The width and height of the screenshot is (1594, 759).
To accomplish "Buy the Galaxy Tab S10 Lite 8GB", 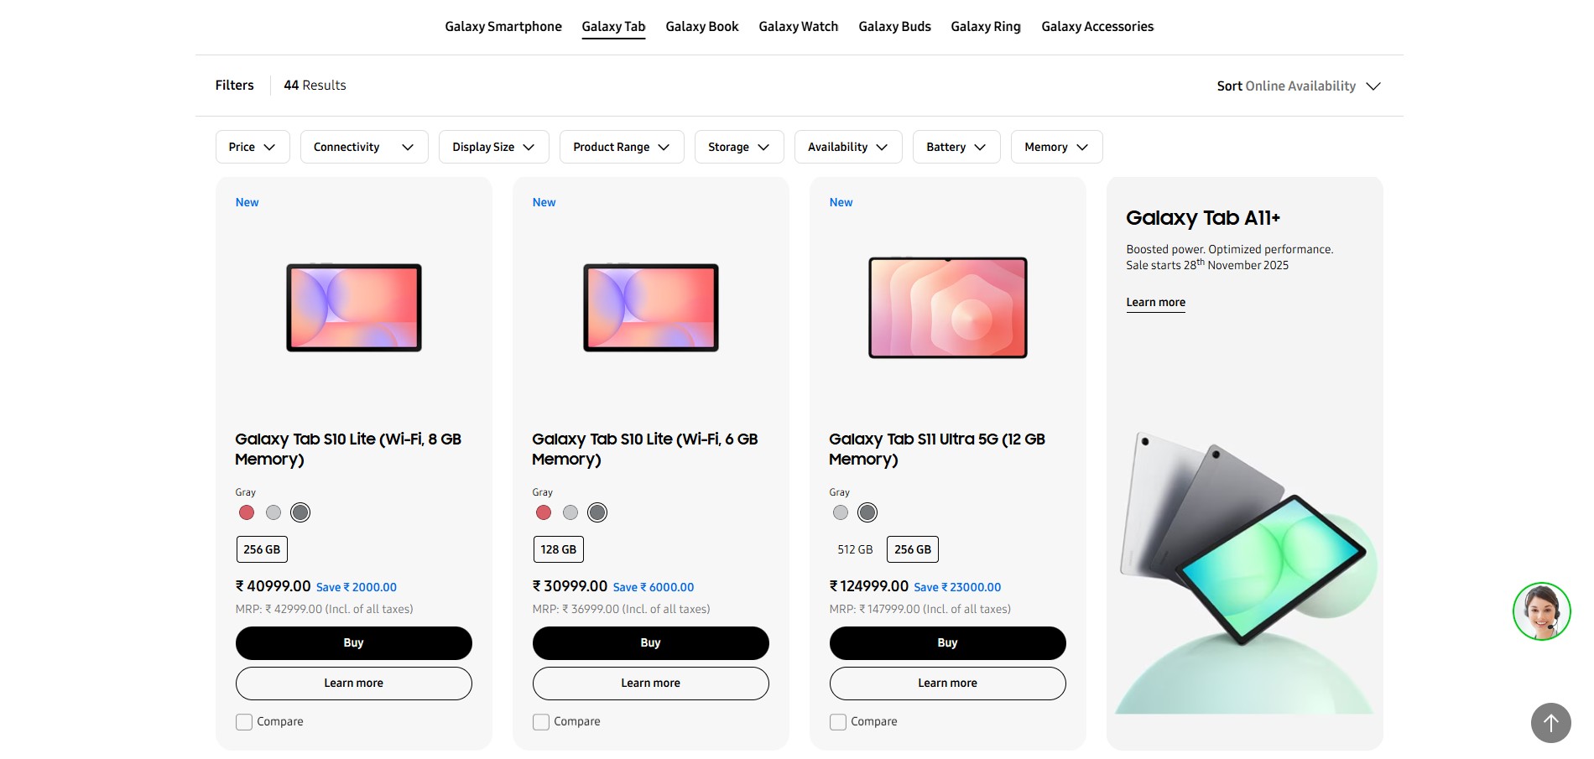I will (x=353, y=642).
